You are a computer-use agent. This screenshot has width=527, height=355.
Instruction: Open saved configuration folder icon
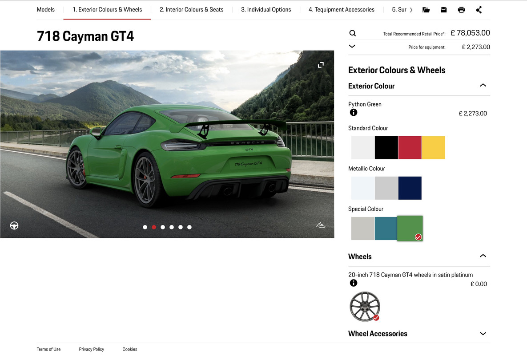tap(426, 10)
